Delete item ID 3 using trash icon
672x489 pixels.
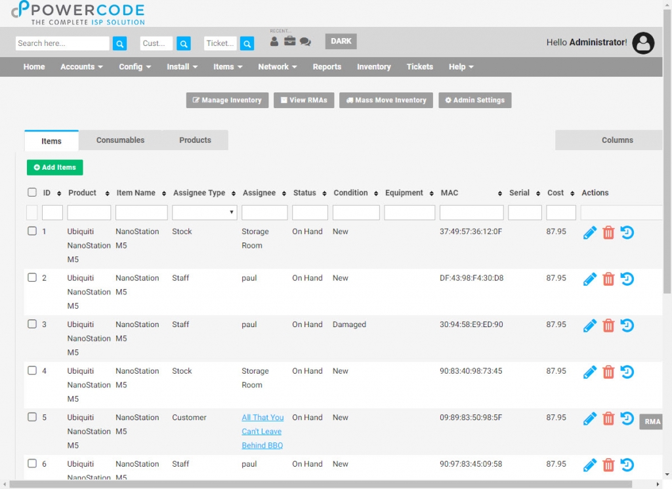[608, 325]
